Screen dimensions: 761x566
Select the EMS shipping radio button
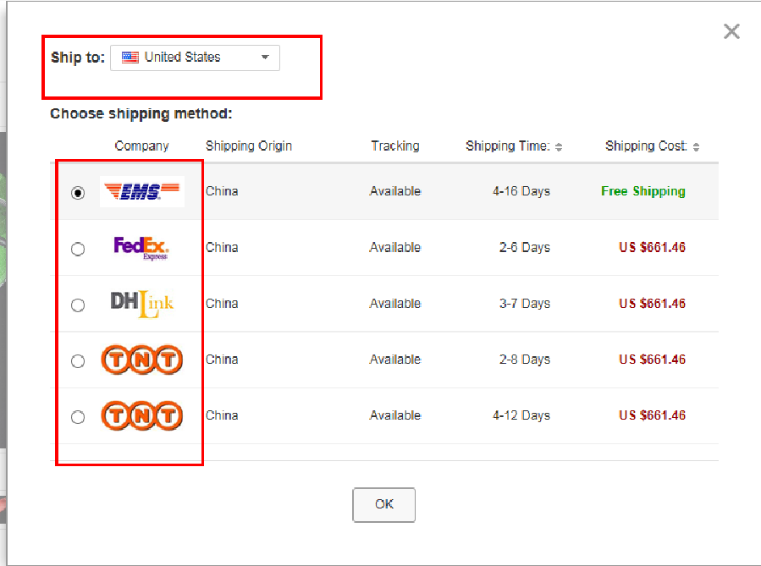[78, 193]
